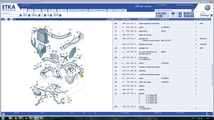Click the print icon in the toolbar
The width and height of the screenshot is (214, 120).
[x=157, y=13]
